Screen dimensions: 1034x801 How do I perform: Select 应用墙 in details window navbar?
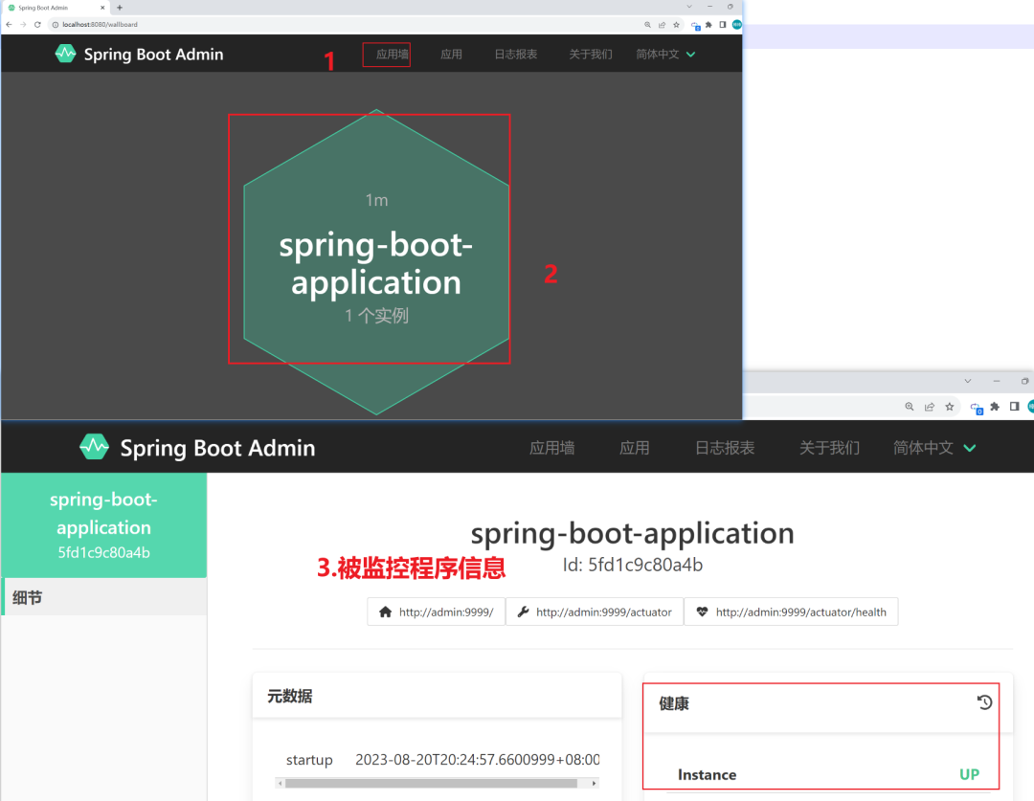tap(552, 448)
